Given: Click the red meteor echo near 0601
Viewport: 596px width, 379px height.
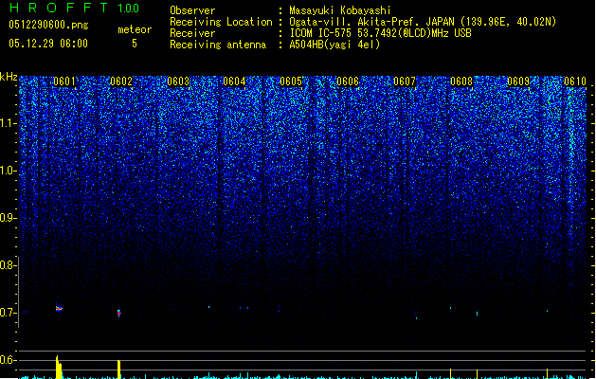Looking at the screenshot, I should click(59, 308).
